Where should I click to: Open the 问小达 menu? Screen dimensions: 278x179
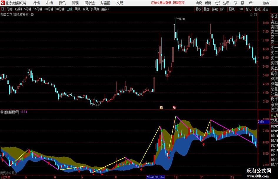89,3
